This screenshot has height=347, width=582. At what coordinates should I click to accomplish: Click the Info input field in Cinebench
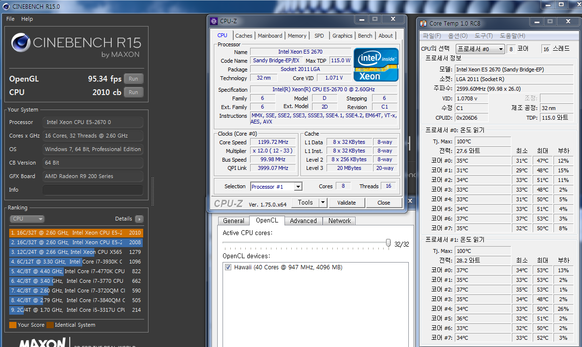tap(93, 190)
